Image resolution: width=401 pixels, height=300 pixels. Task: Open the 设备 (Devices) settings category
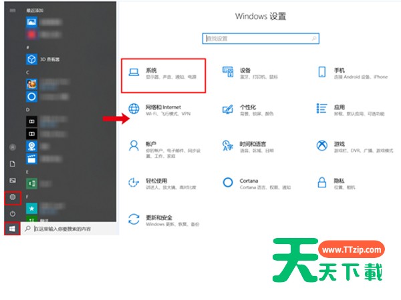[x=250, y=73]
